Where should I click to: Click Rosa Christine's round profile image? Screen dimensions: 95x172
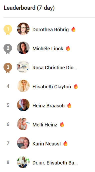point(23,67)
